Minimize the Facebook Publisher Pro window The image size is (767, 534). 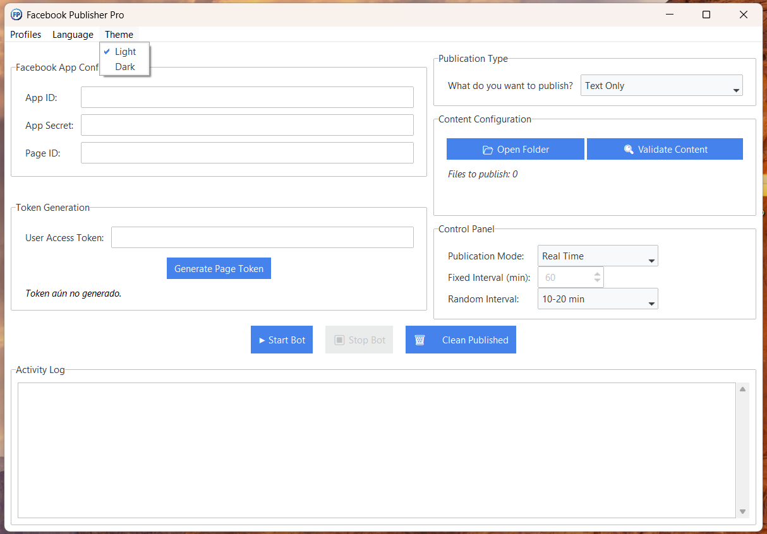(669, 15)
